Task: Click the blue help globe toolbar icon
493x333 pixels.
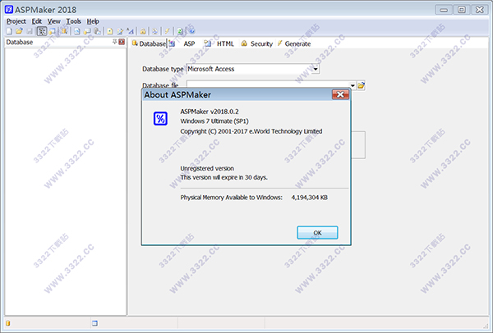Action: (191, 31)
